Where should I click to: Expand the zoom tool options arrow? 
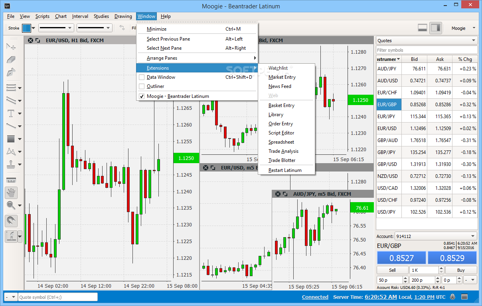[20, 206]
